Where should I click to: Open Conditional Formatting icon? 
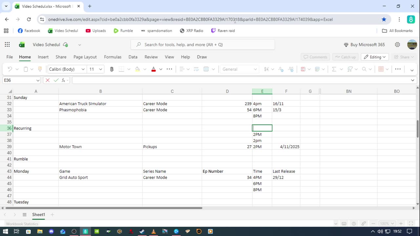(x=303, y=69)
